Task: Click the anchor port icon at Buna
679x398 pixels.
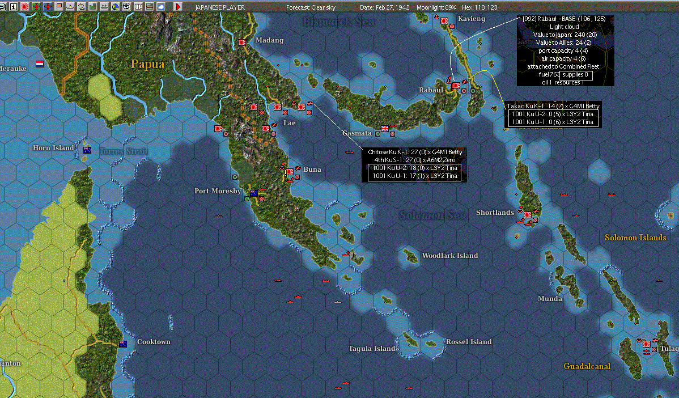Action: (282, 167)
